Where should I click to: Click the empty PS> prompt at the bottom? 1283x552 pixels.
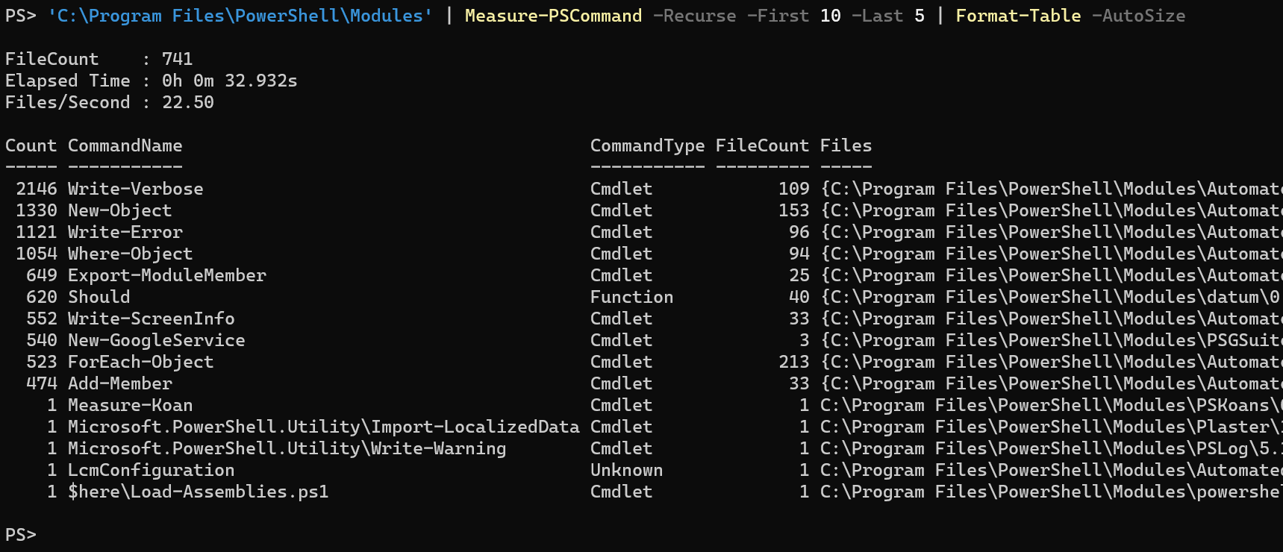coord(21,535)
